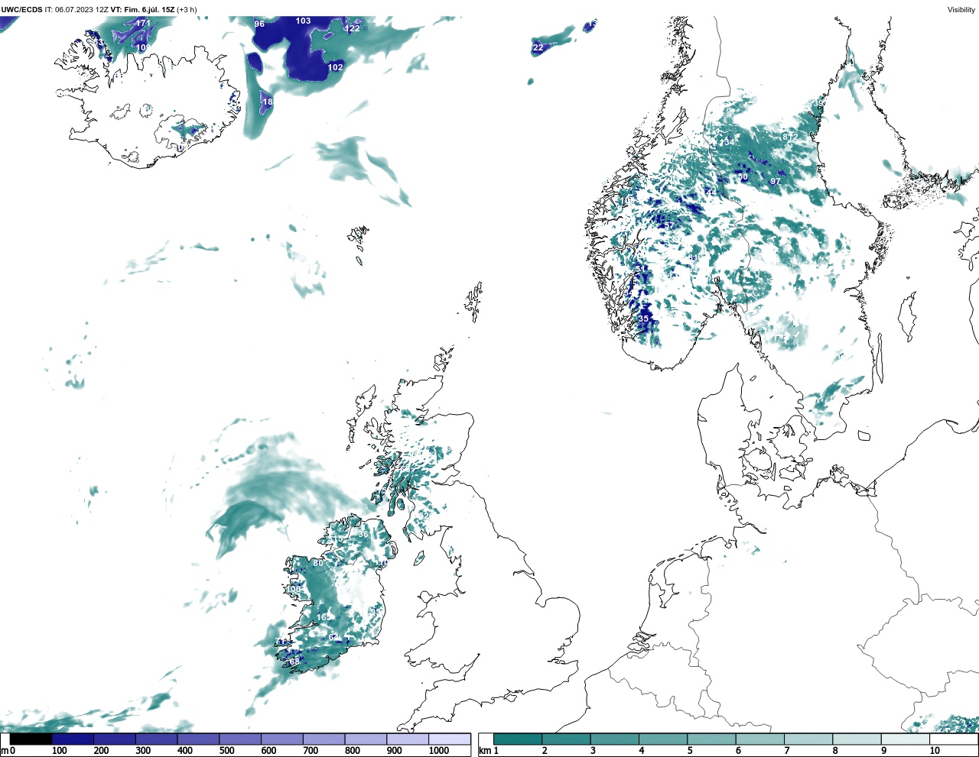
Task: Click the lightest 9–10 km legend swatch
Action: [905, 739]
